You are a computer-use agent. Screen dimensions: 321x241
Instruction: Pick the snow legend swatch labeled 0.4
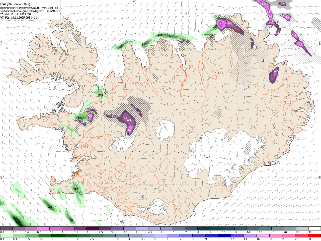click(31, 229)
